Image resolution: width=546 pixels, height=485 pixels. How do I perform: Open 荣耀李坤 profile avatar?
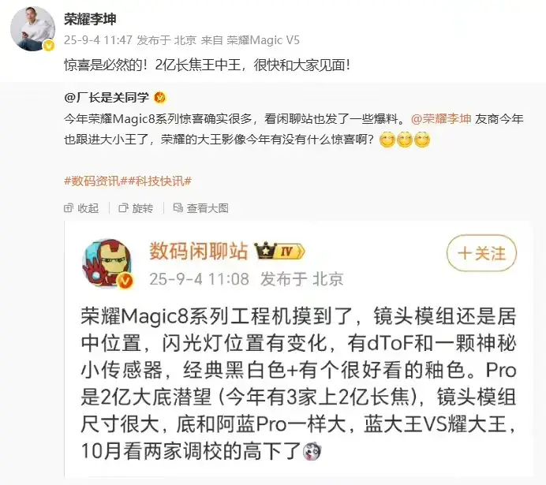[32, 28]
